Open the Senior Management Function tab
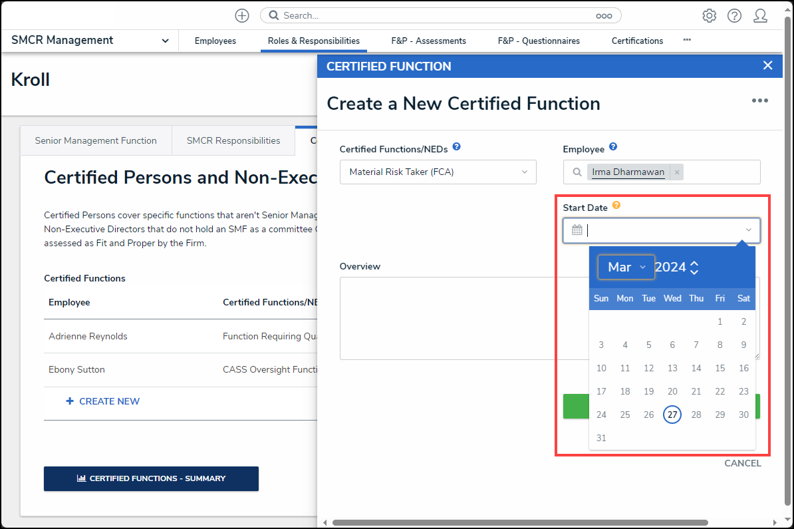 [96, 140]
